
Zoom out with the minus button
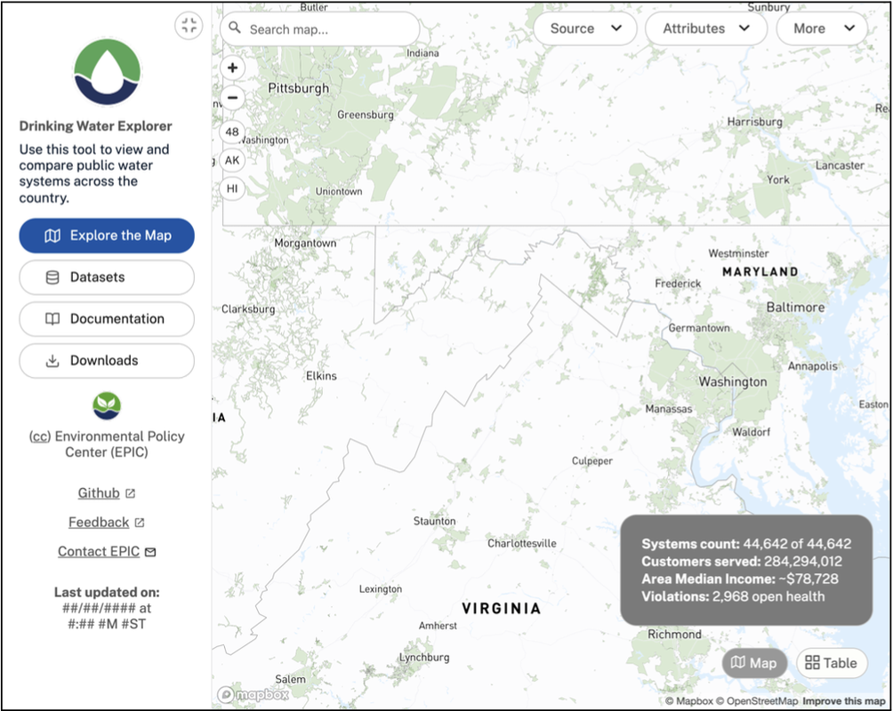[x=232, y=98]
